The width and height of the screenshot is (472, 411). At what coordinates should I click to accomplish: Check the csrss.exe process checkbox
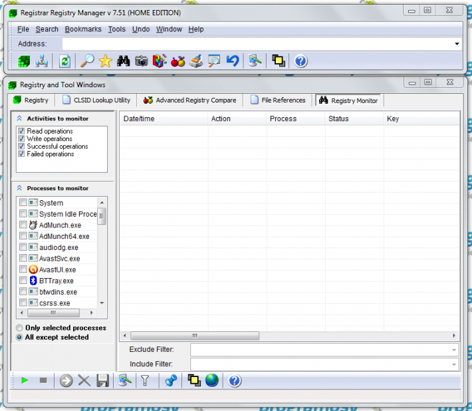23,303
